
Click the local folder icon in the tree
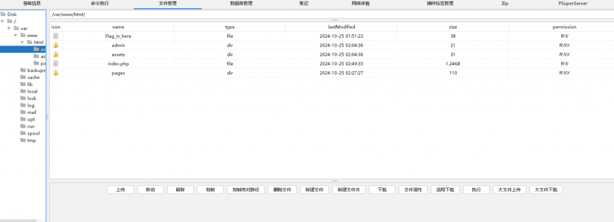coord(23,92)
